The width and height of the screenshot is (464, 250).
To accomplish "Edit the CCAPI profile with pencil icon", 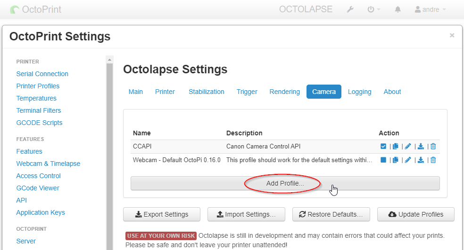I will 408,146.
